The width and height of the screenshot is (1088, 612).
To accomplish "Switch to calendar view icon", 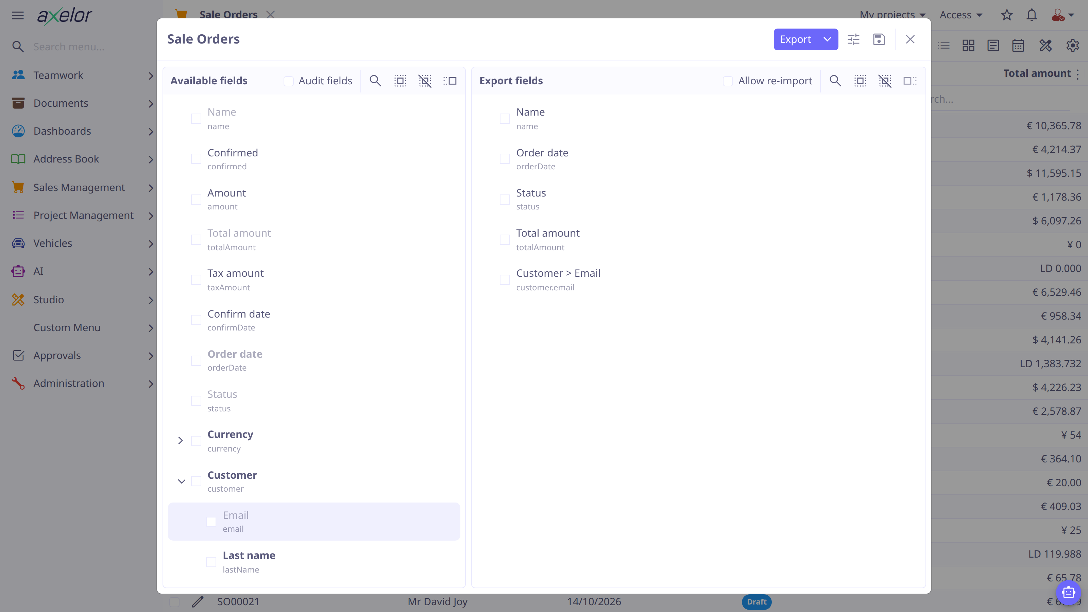I will [1018, 45].
